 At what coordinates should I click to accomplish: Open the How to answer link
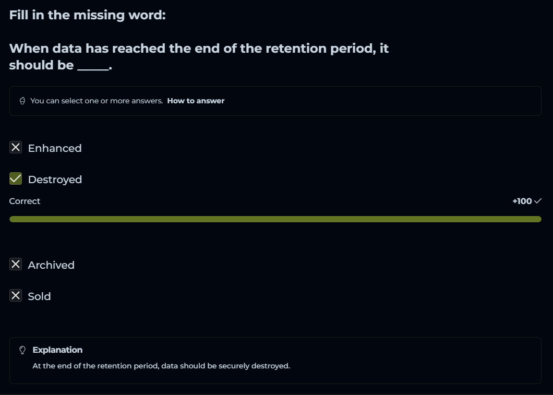click(x=196, y=101)
